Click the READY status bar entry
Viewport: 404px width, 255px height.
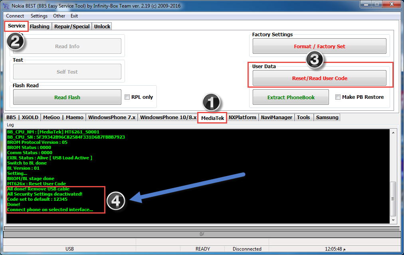tap(202, 249)
